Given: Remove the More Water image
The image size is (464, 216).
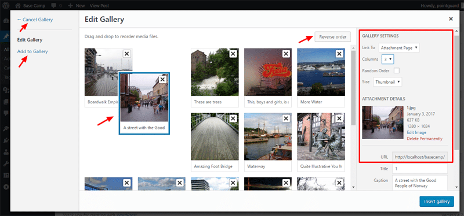Looking at the screenshot, I should (x=339, y=54).
